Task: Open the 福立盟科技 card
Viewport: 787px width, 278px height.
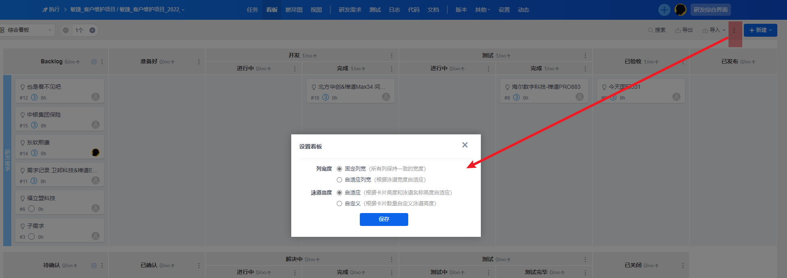Action: 60,202
